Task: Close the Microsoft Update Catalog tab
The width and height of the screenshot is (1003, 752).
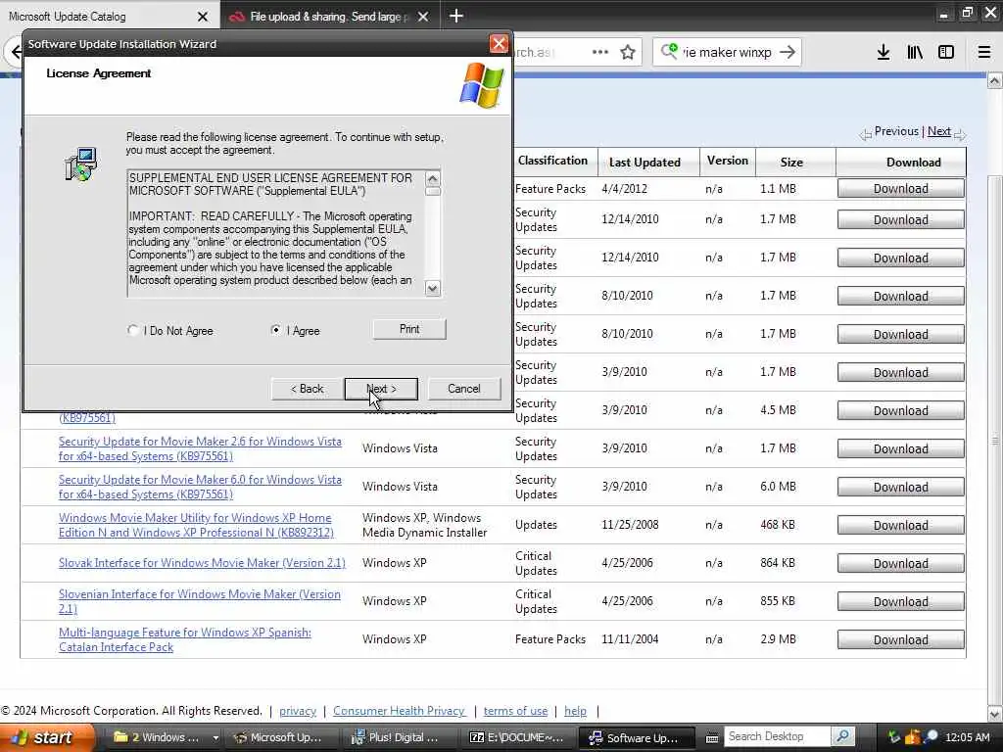Action: click(203, 17)
